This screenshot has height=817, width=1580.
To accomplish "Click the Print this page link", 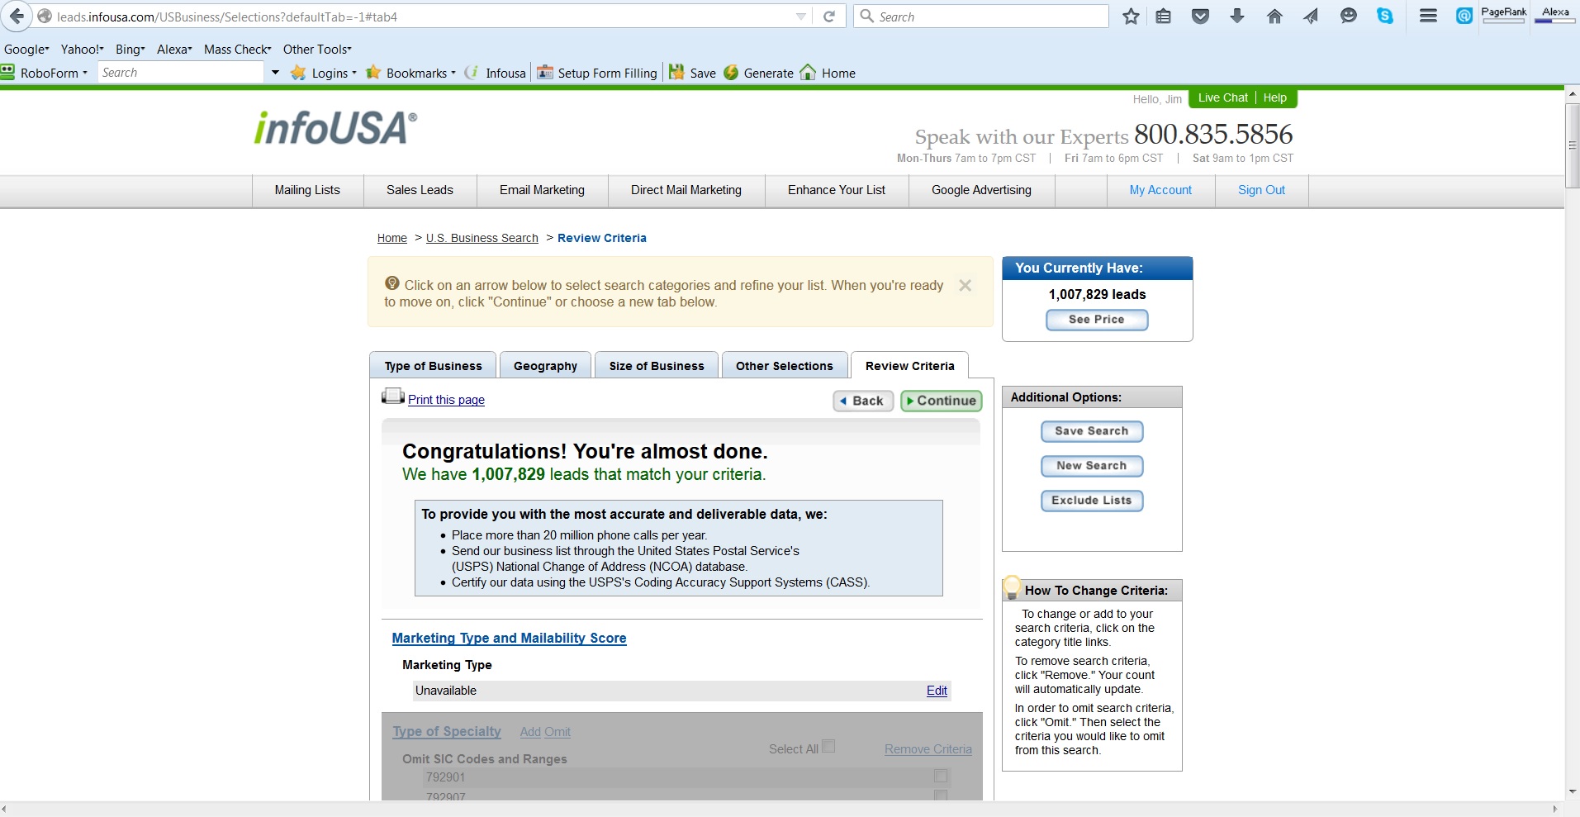I will point(446,400).
